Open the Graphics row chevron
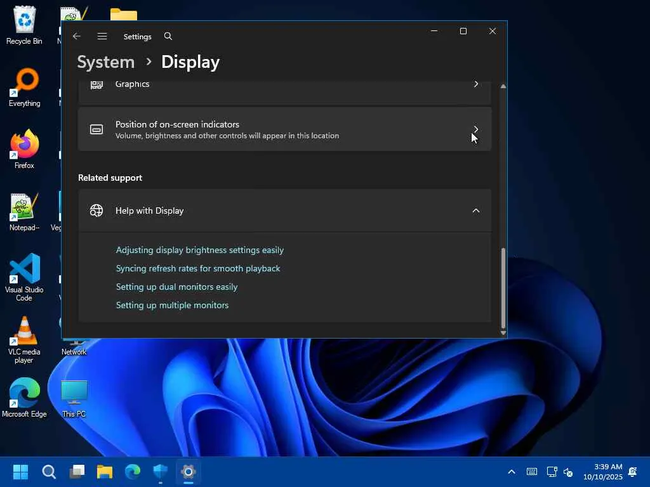Screen dimensions: 650x487 pyautogui.click(x=476, y=84)
